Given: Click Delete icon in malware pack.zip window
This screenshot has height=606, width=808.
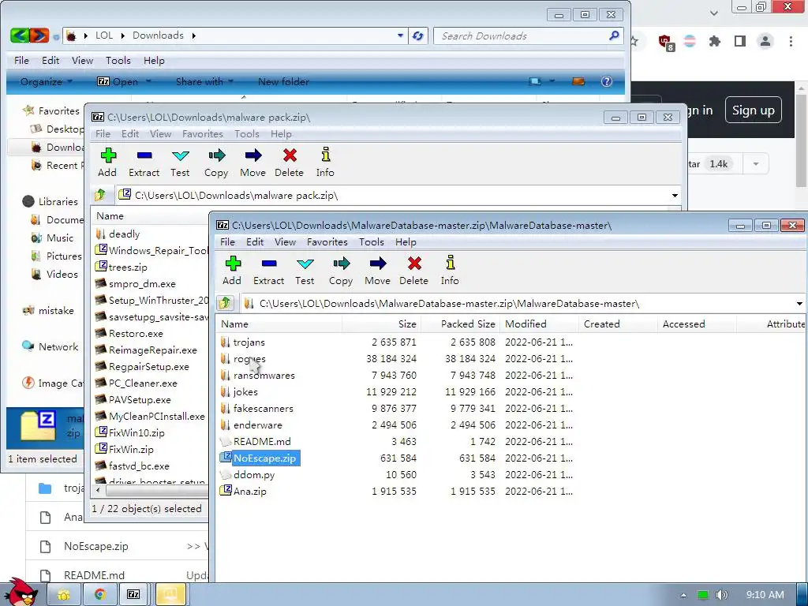Looking at the screenshot, I should pos(290,155).
